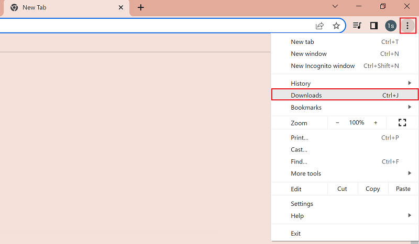419x244 pixels.
Task: Click the 100% zoom value
Action: click(x=357, y=123)
